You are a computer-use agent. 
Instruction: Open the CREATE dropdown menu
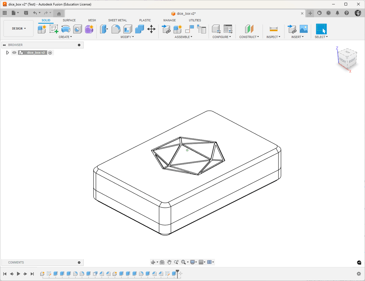pos(65,37)
